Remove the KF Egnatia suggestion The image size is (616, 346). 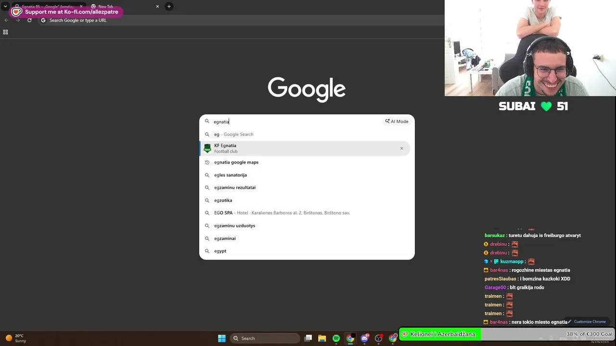[x=401, y=148]
